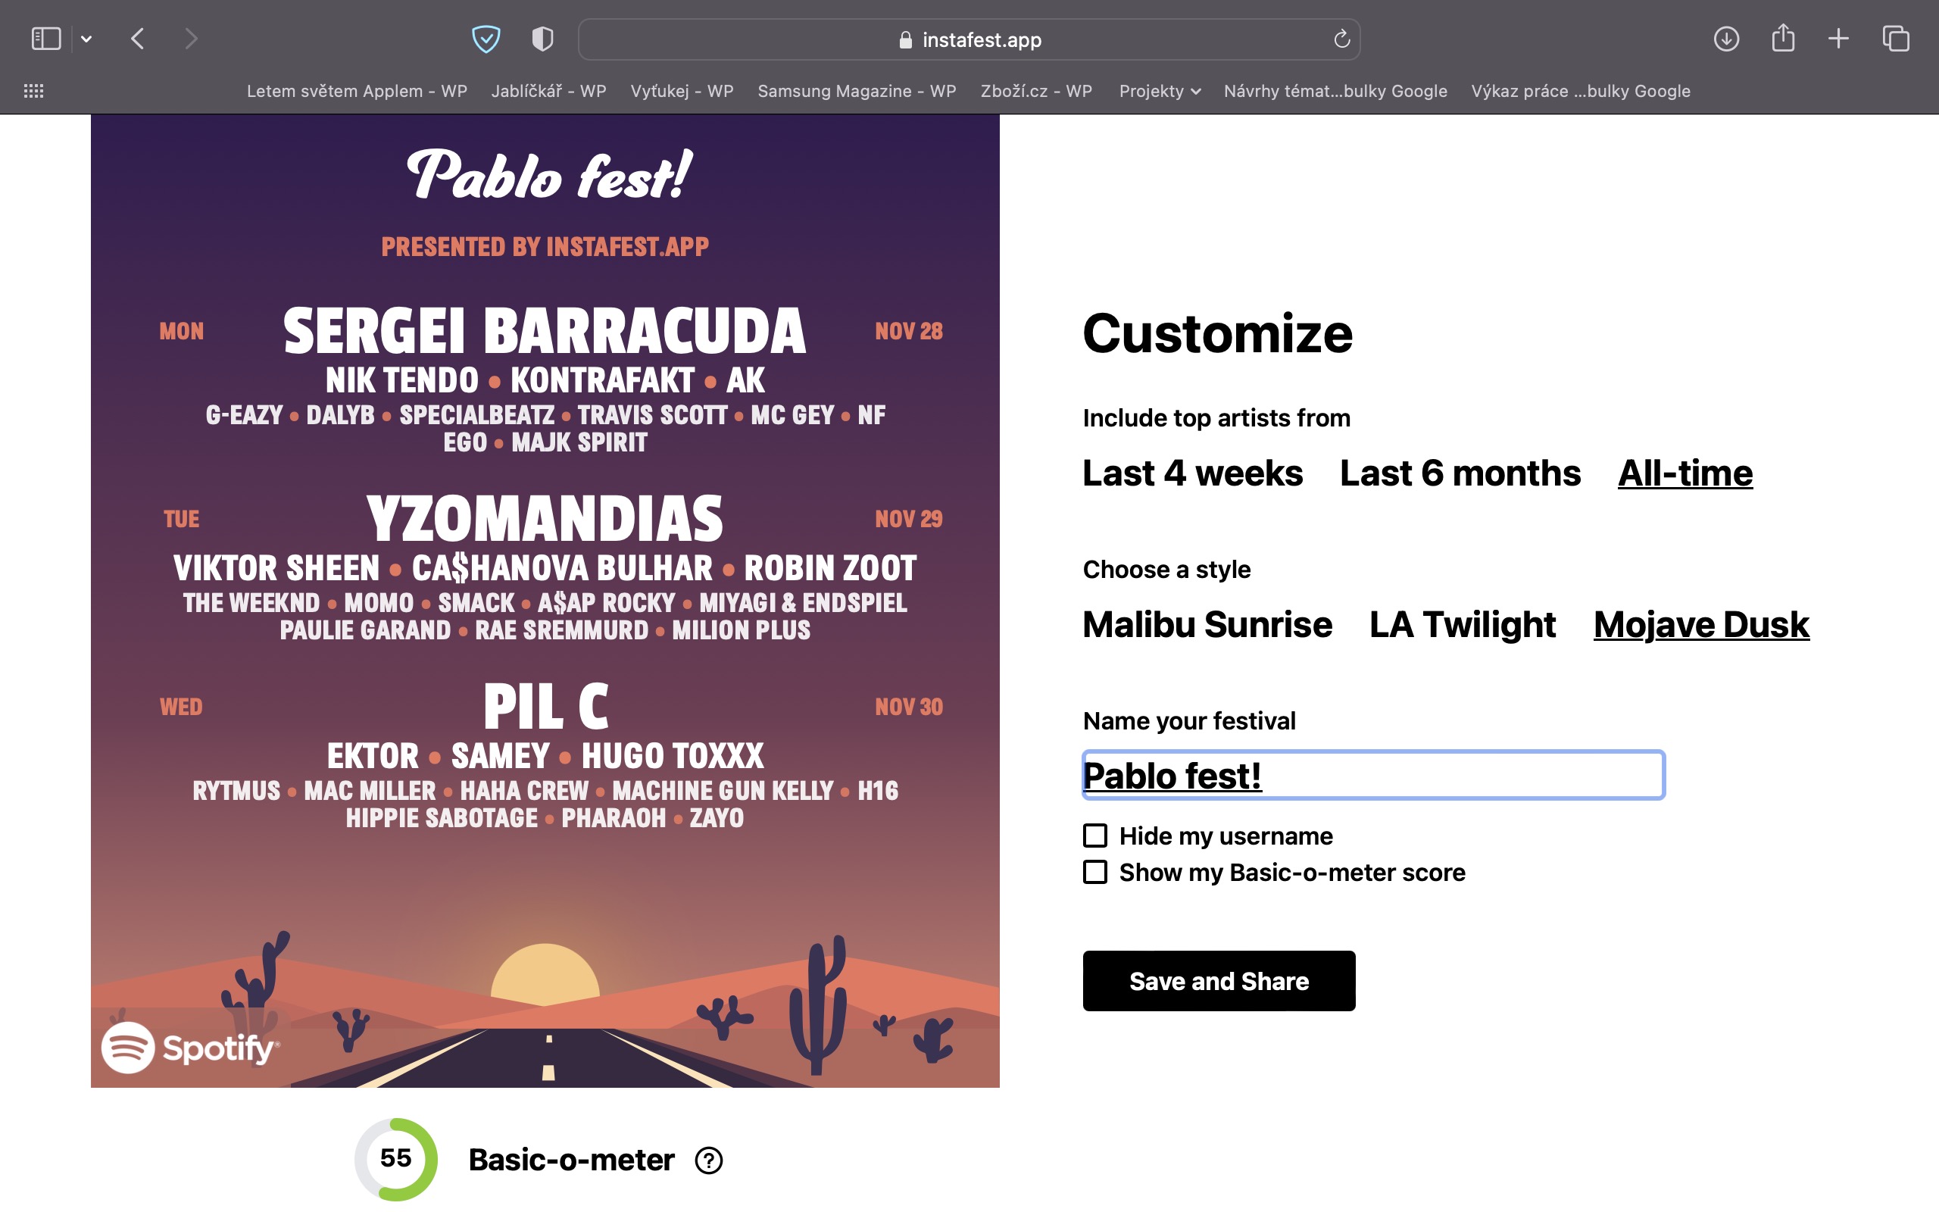Click the Share icon in Safari toolbar
Viewport: 1939px width, 1212px height.
point(1783,39)
